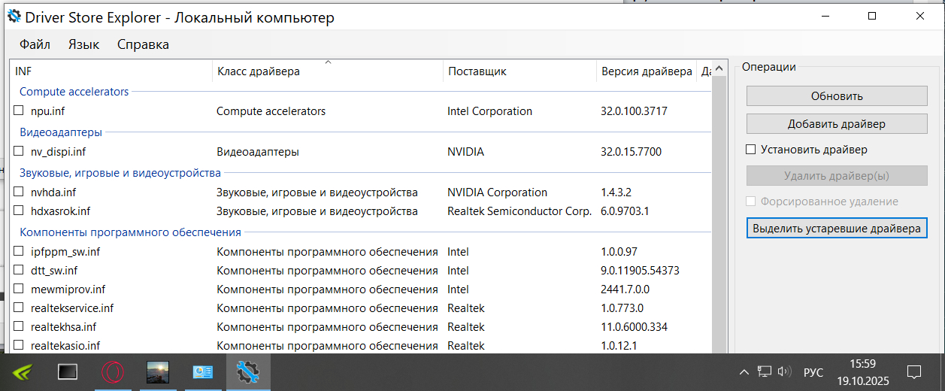
Task: Click the 'Обновить' button
Action: 837,96
